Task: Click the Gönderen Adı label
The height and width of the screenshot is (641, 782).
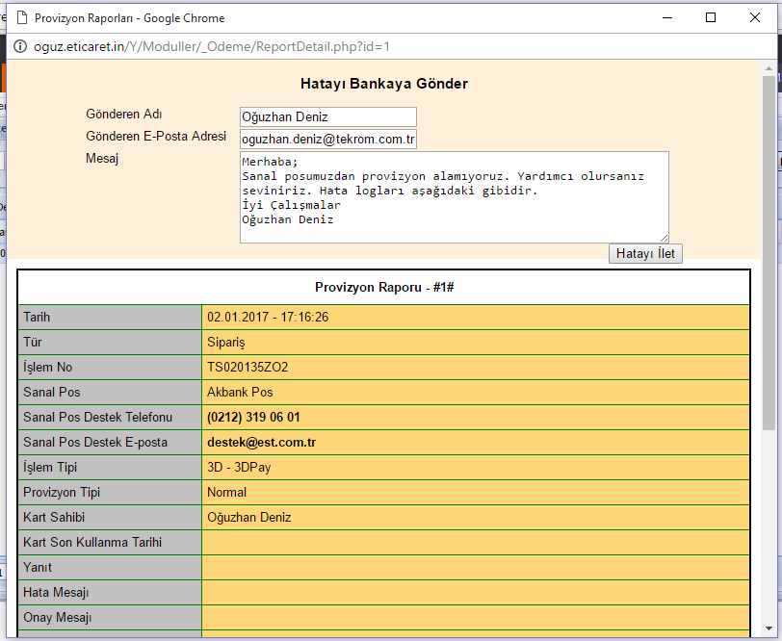Action: pos(123,115)
